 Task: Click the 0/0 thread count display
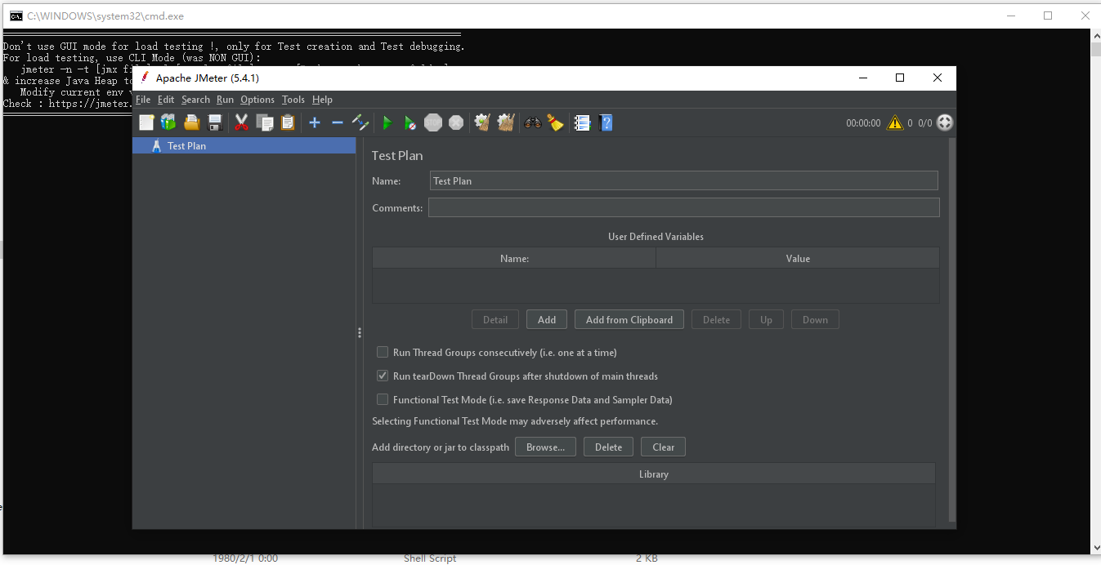tap(924, 123)
